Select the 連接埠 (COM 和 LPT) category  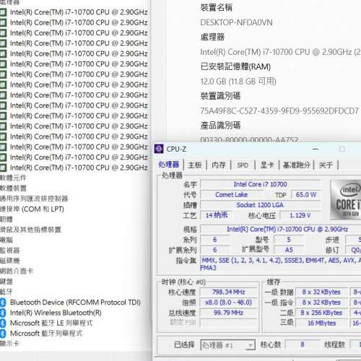click(32, 209)
